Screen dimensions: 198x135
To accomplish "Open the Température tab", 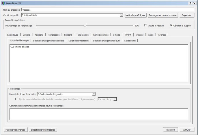I will [82, 35].
